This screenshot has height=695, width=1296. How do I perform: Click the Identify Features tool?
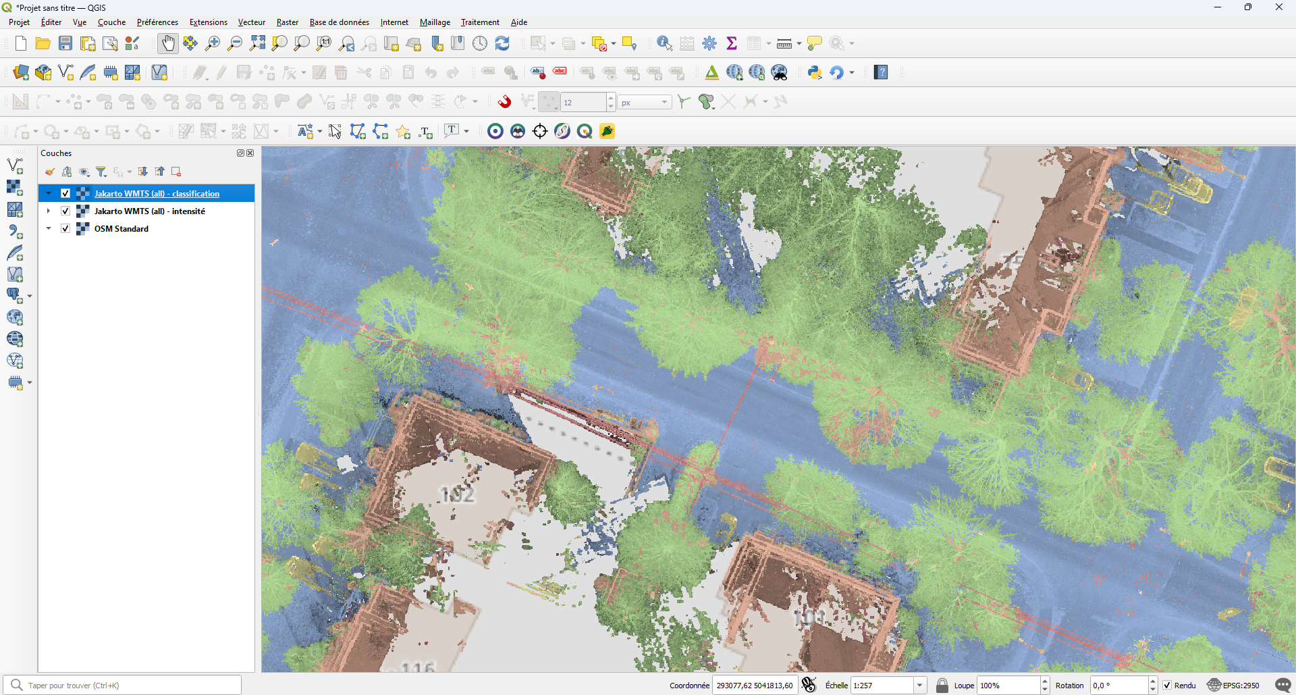point(664,44)
